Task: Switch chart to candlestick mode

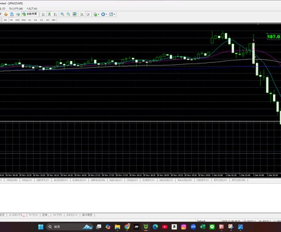Action: (49, 14)
